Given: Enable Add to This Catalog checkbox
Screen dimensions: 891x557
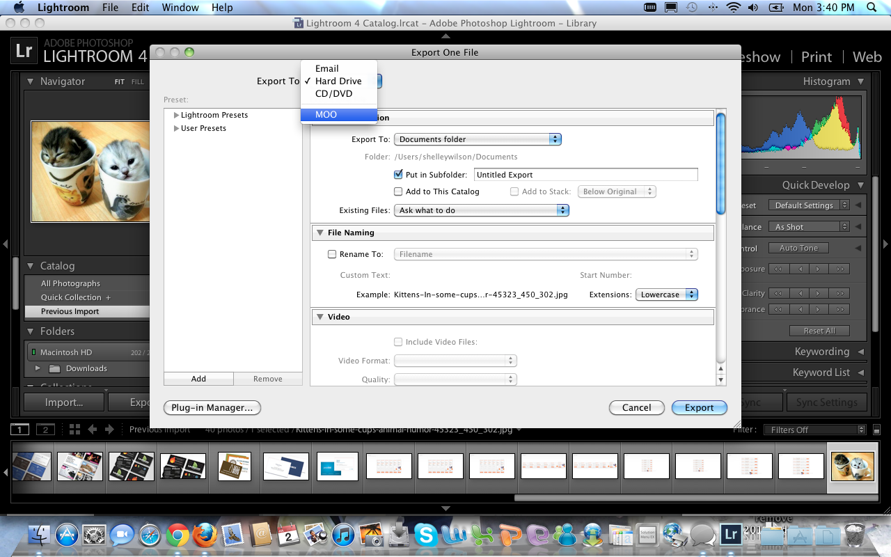Looking at the screenshot, I should coord(398,191).
